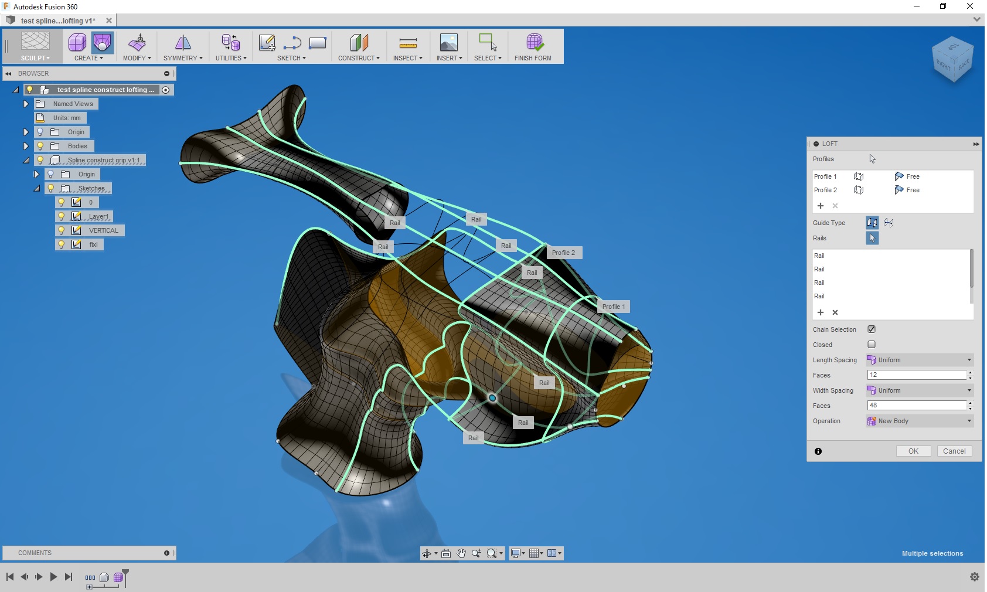
Task: Click Finish Form icon
Action: click(534, 42)
